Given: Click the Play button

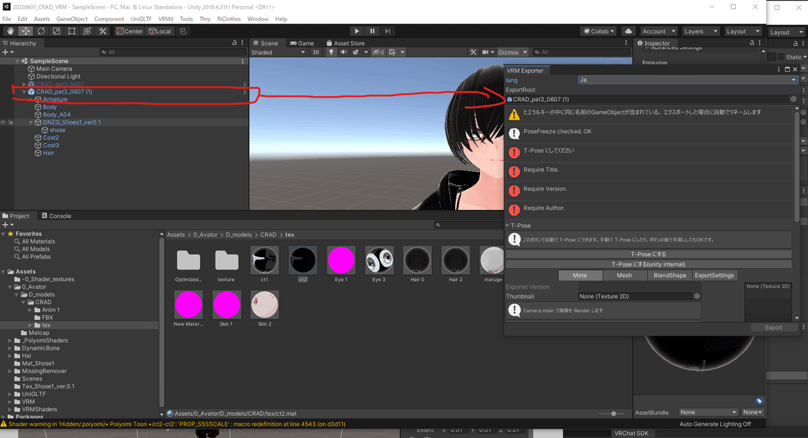Looking at the screenshot, I should pos(357,31).
